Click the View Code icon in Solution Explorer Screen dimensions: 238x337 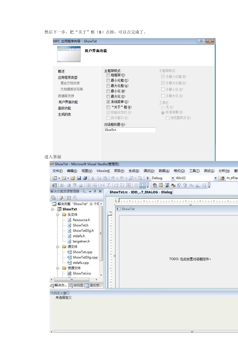[69, 198]
